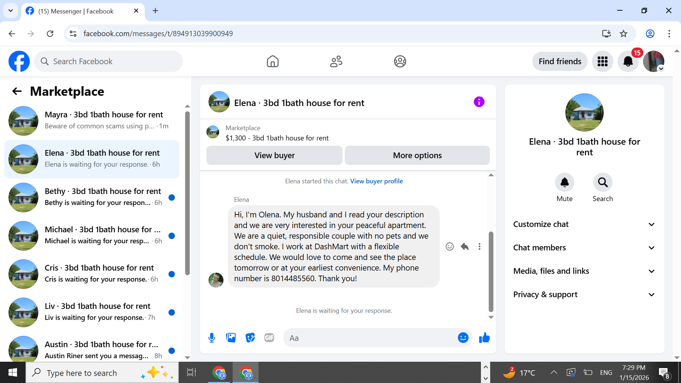Open the sticker picker icon
Screen dimensions: 681x383
[x=250, y=338]
